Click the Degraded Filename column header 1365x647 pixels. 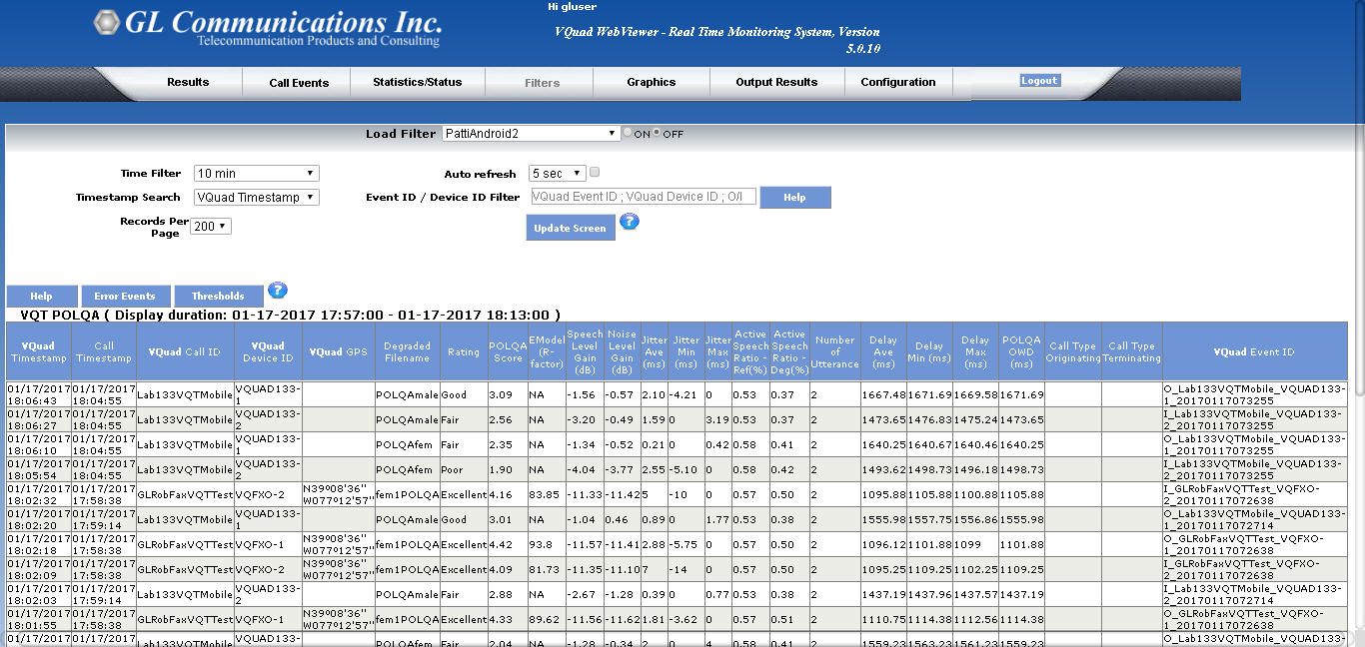pos(407,351)
